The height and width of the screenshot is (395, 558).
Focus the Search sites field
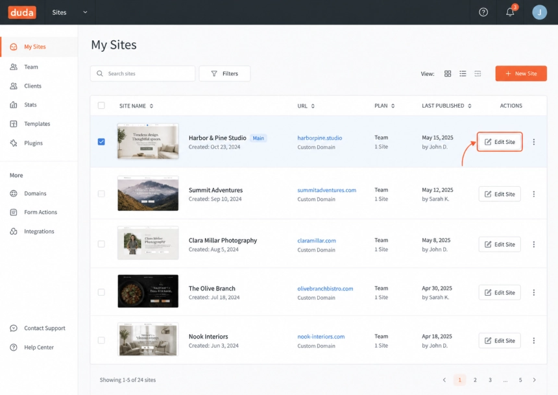(143, 74)
